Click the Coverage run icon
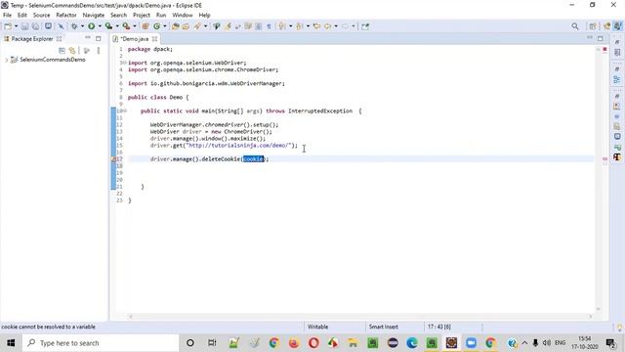This screenshot has width=625, height=352. tap(108, 26)
